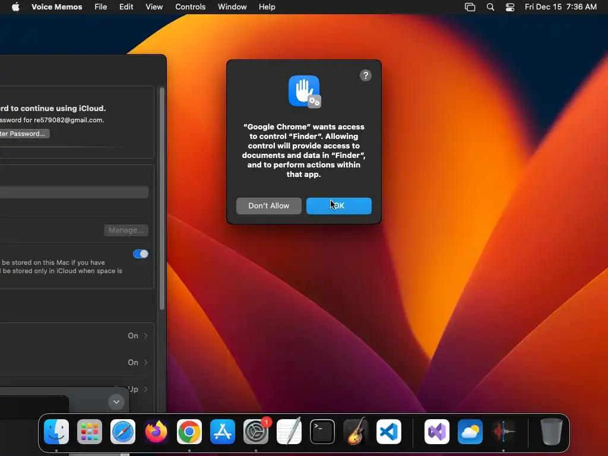
Task: Click the date and time display
Action: [x=560, y=7]
